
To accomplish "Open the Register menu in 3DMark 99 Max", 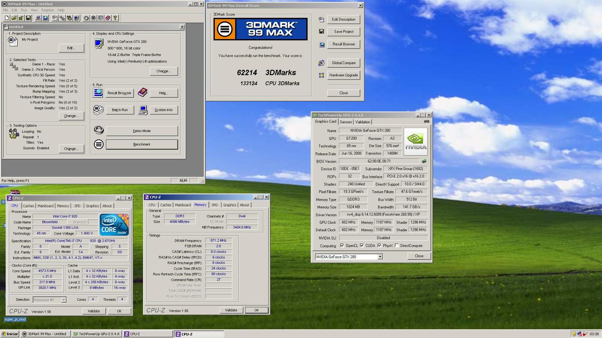I will (48, 10).
